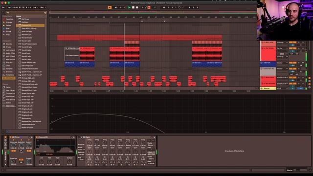Open the Plug-ins browser category
Screen dimensions: 313x176
click(x=9, y=63)
